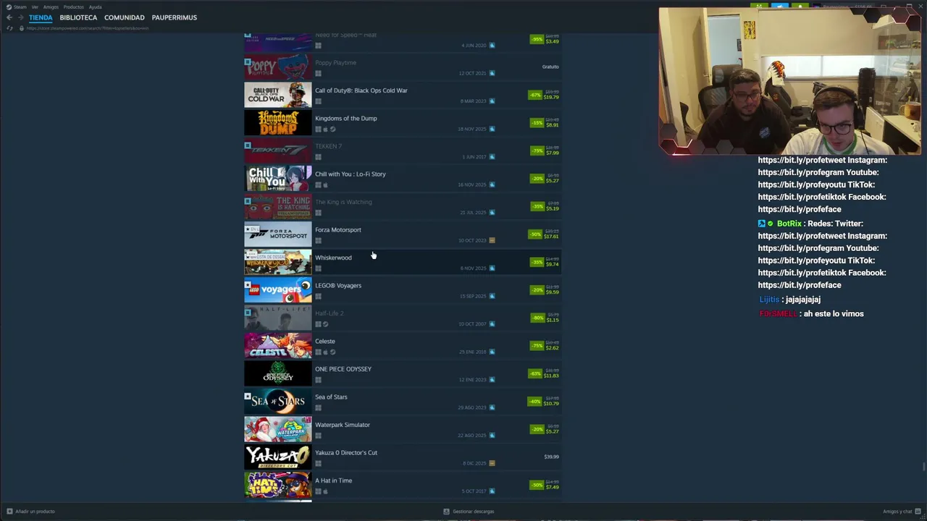Click the review score icon on Whiskerwood row
The width and height of the screenshot is (927, 521).
(x=492, y=268)
